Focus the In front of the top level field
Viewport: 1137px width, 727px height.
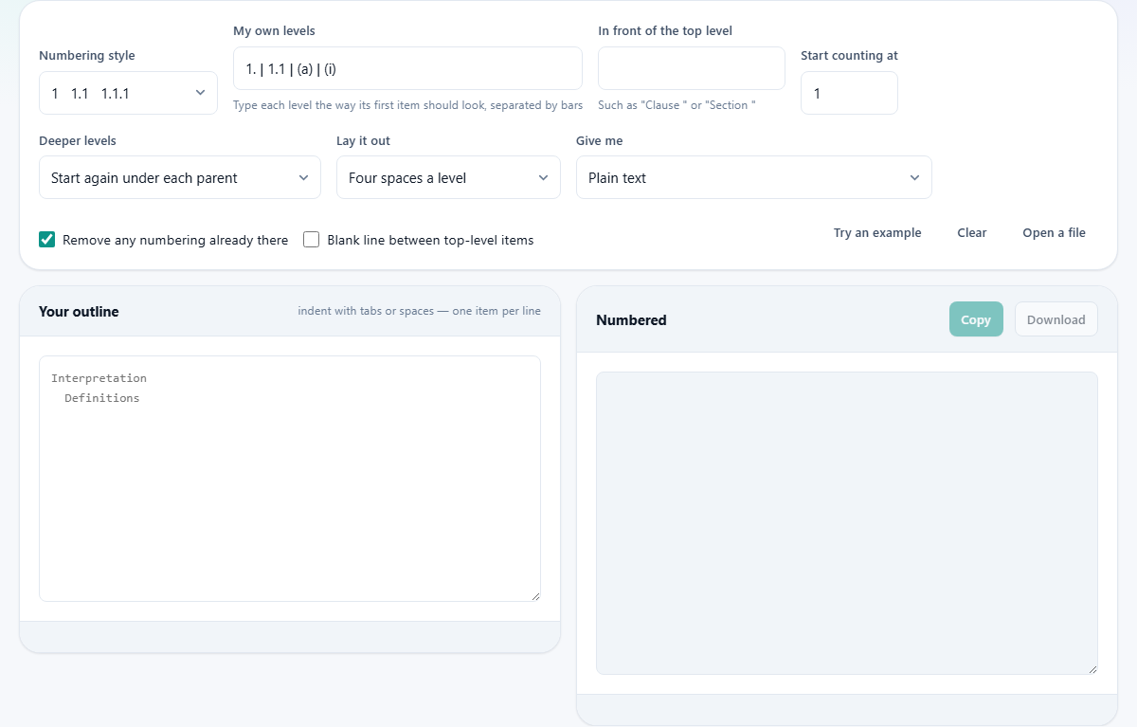coord(692,68)
